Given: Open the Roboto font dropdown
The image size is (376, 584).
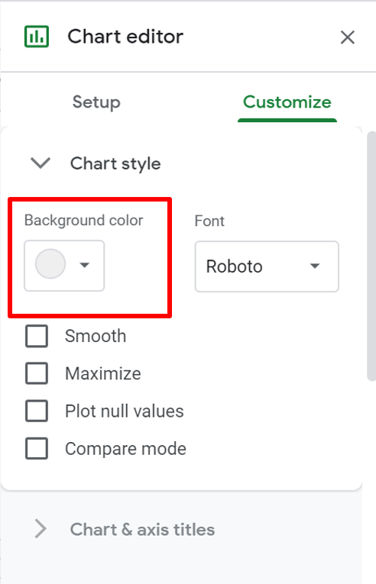Looking at the screenshot, I should (267, 266).
